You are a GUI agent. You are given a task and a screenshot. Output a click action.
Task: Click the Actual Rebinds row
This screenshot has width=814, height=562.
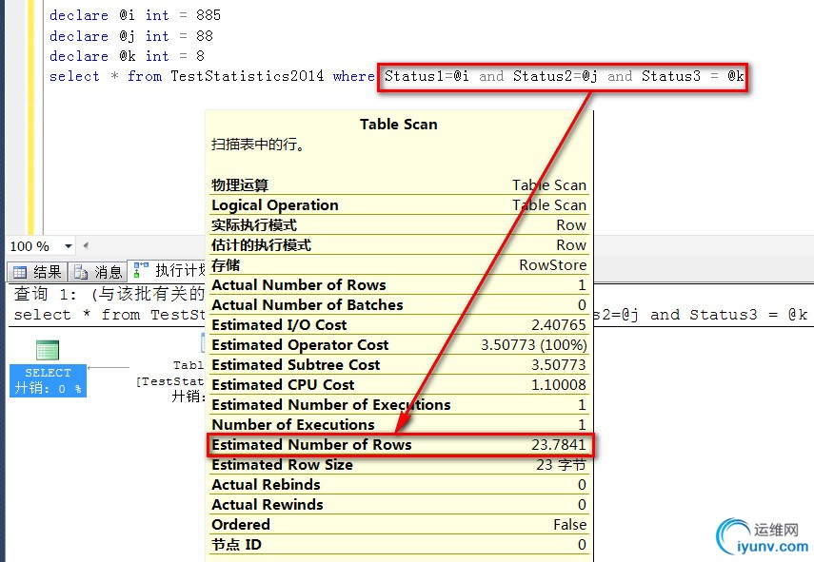tap(399, 484)
